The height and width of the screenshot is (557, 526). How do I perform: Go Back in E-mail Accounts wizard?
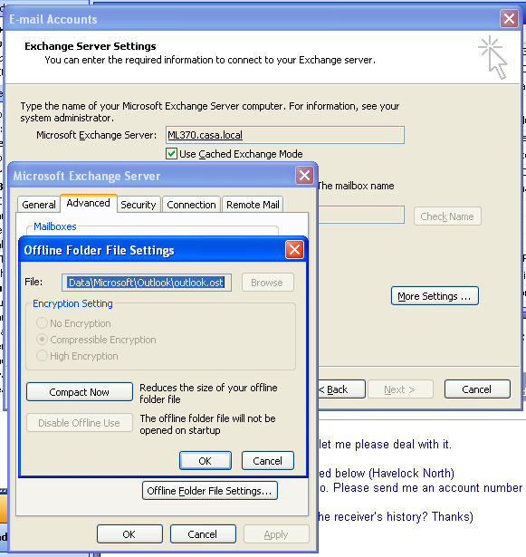[x=341, y=389]
